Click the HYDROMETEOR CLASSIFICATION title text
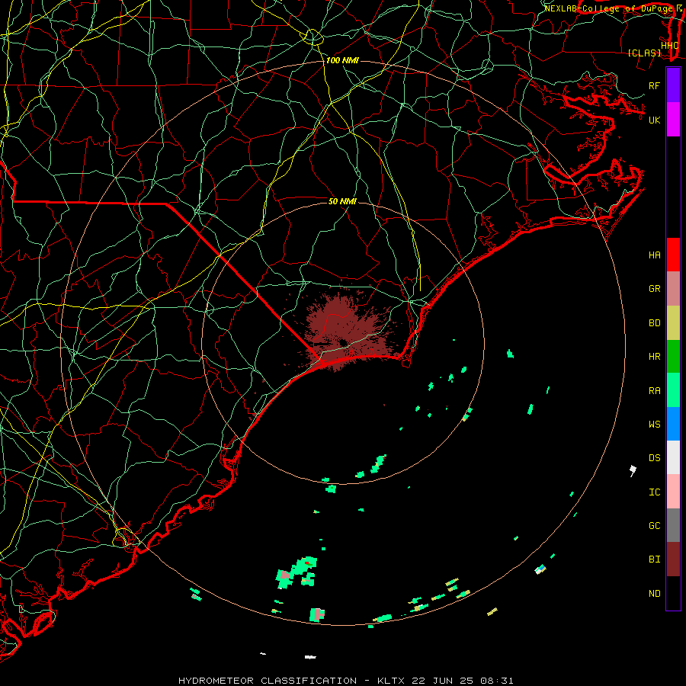Image resolution: width=686 pixels, height=686 pixels. (x=268, y=681)
